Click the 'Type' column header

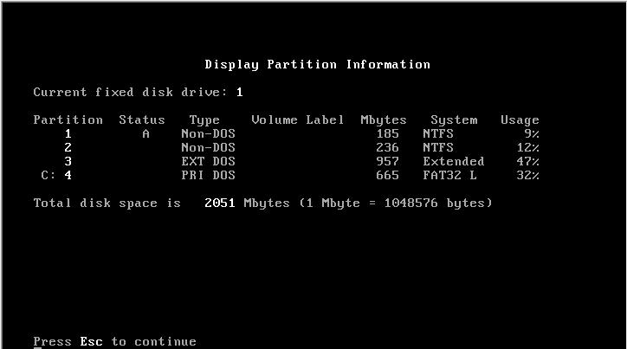coord(204,120)
